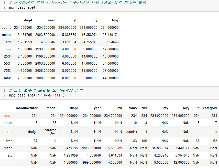
Task: Select the 50% row label
Action: pos(7,63)
